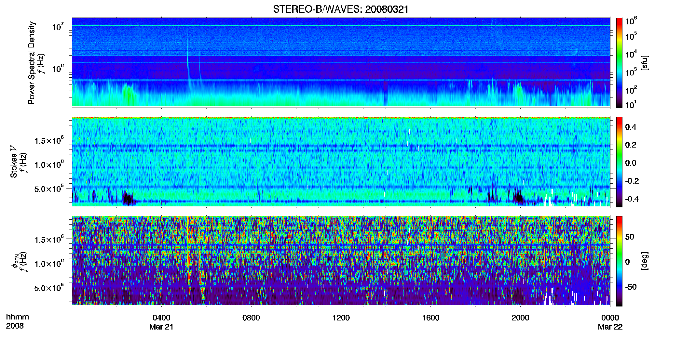Viewport: 682px width, 351px height.
Task: Click the "0800" time axis label
Action: pos(251,318)
